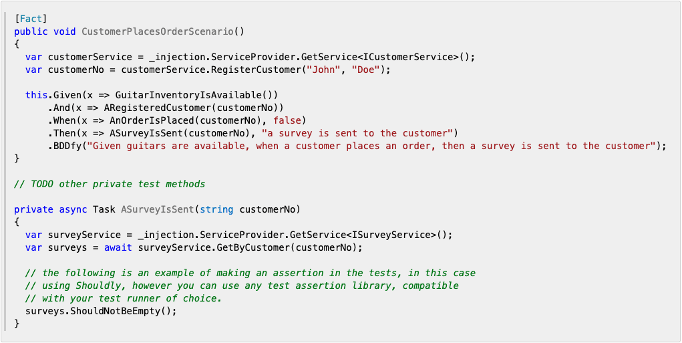Click the TODO other private test methods comment
This screenshot has height=343, width=682.
[x=110, y=184]
